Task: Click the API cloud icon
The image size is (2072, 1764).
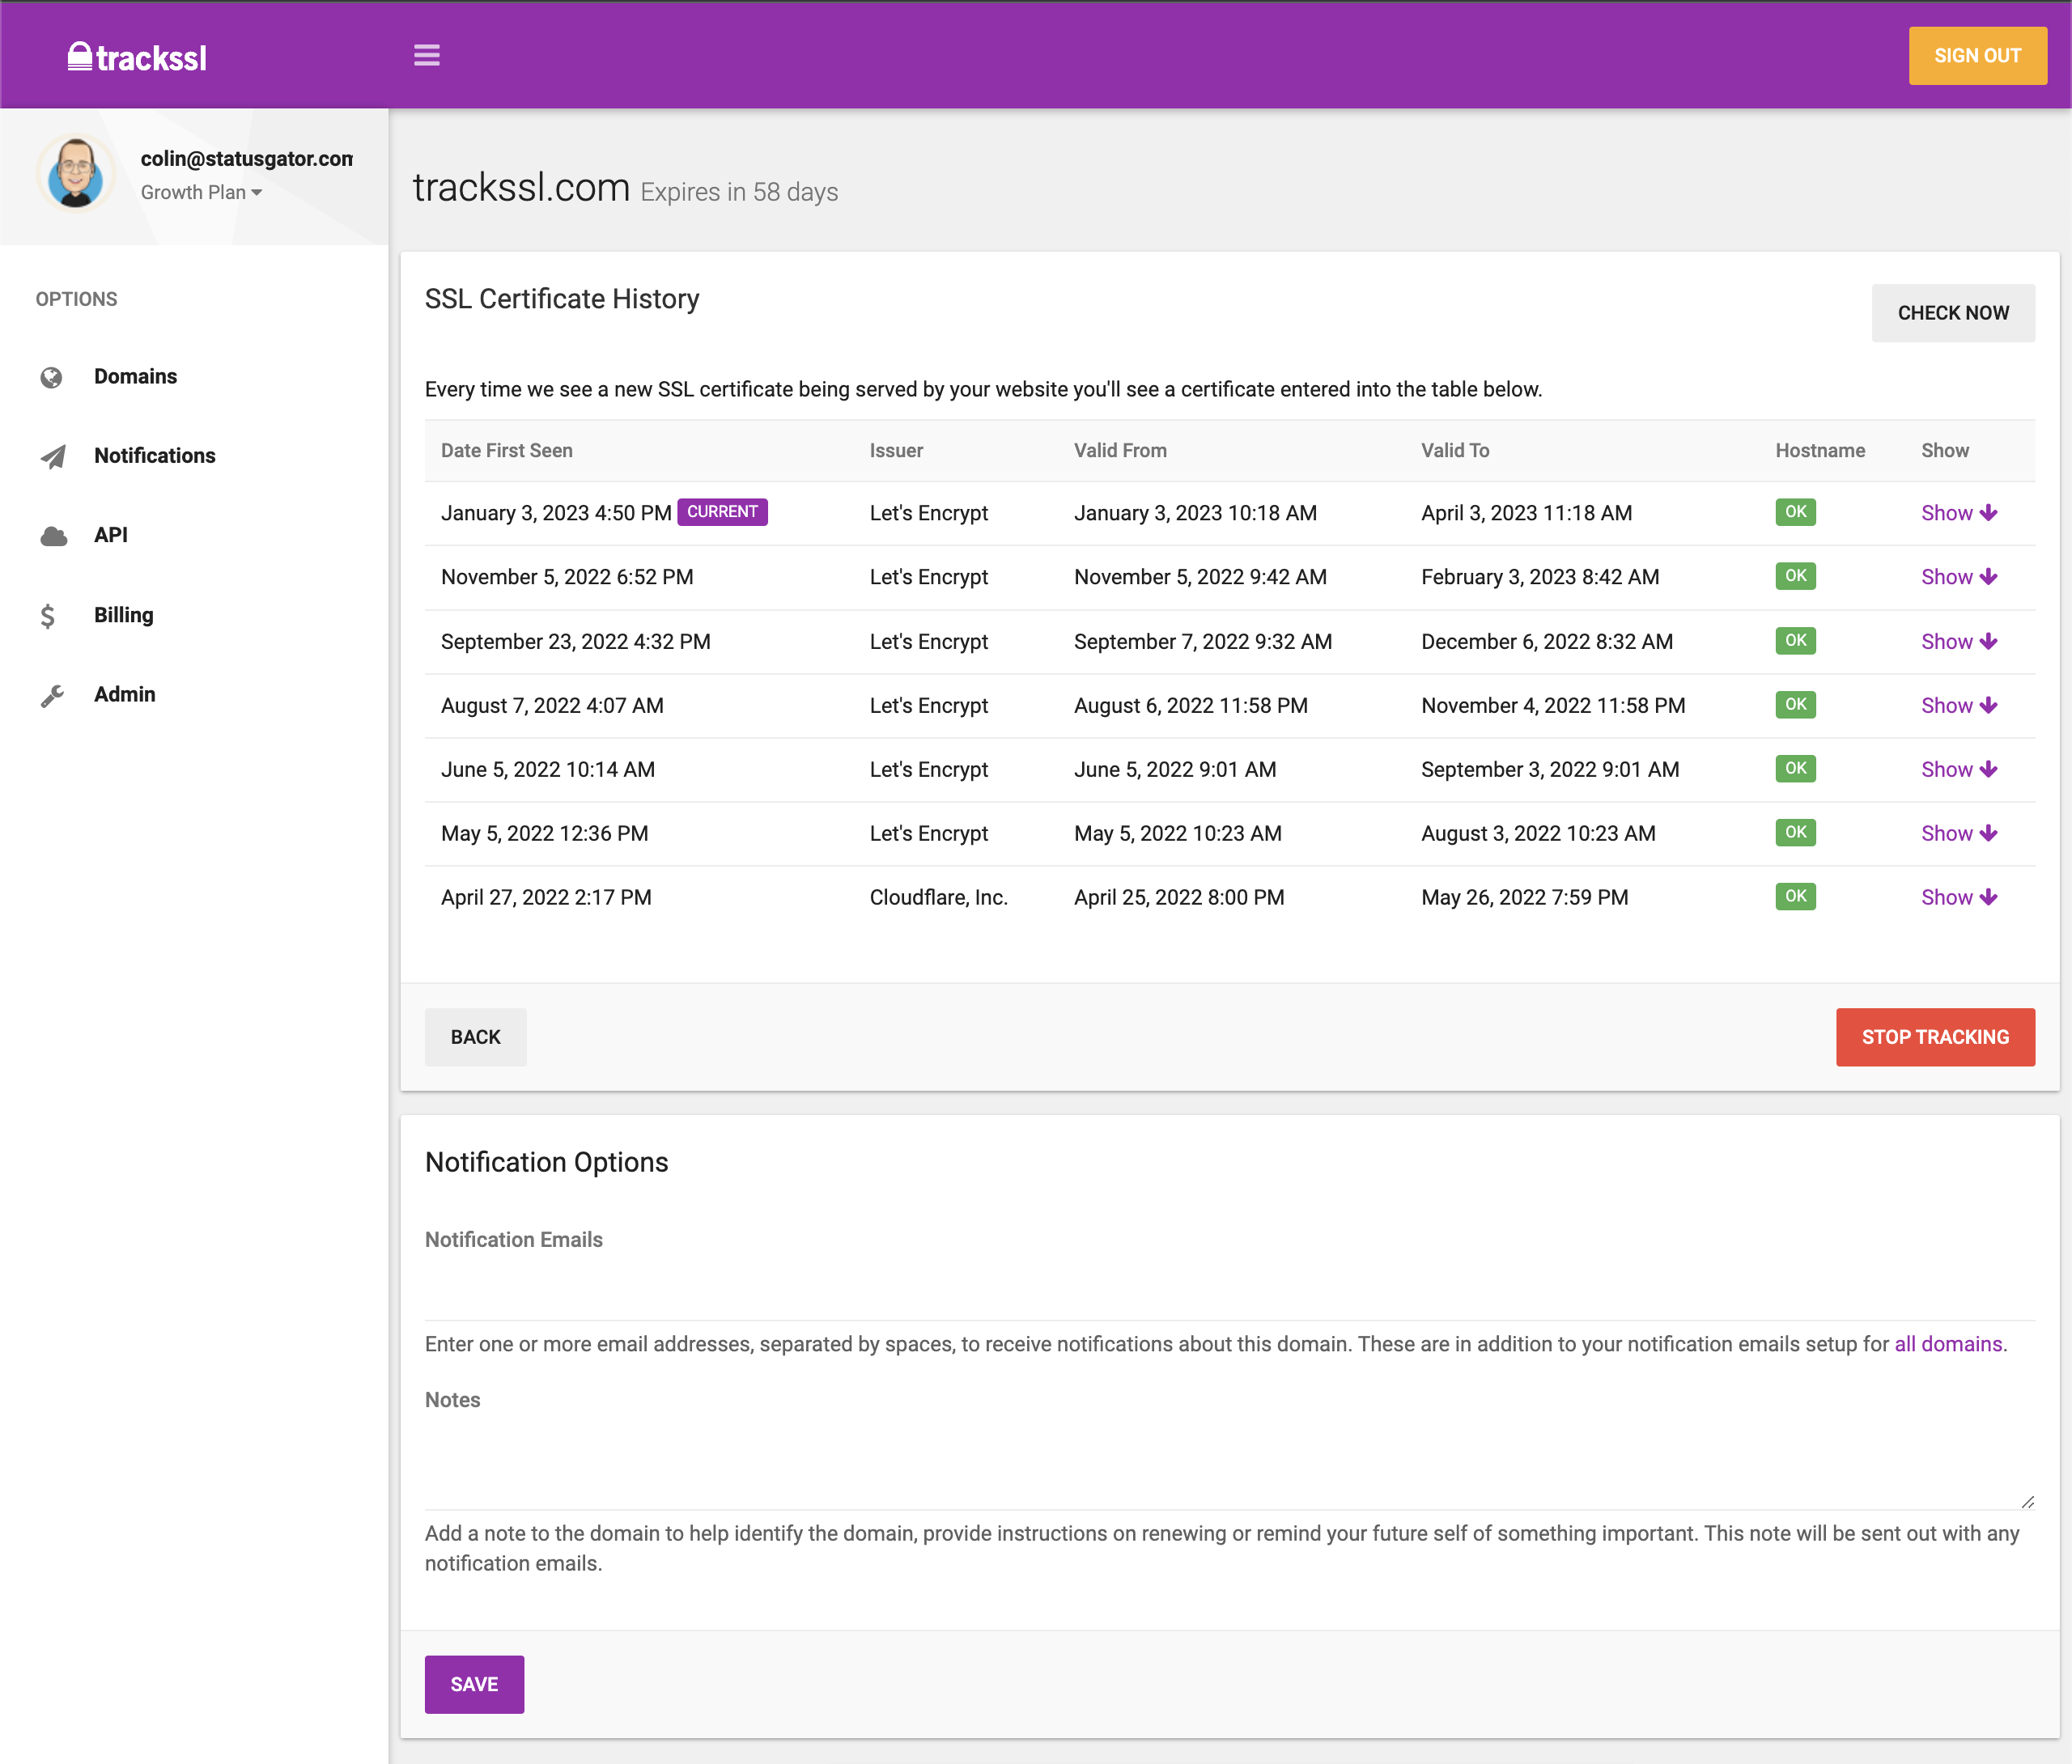Action: pos(53,536)
